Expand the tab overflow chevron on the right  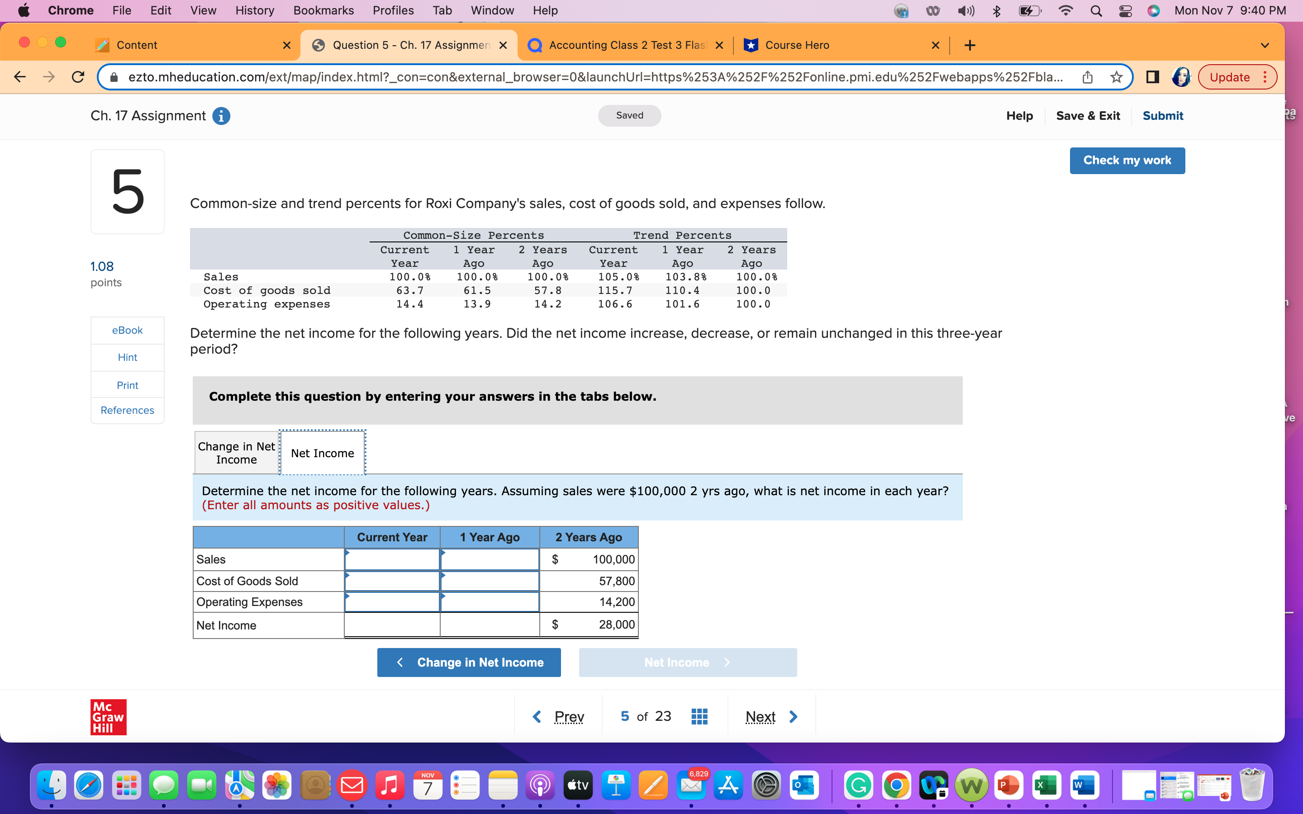[x=1265, y=45]
